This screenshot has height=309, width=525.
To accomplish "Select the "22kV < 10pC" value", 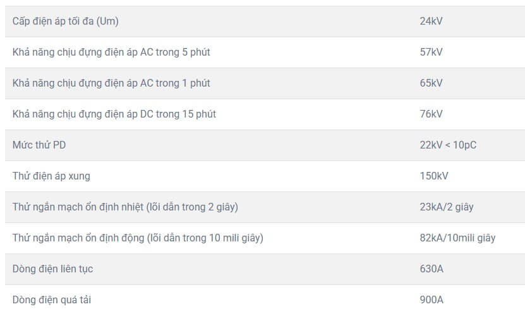I will pyautogui.click(x=448, y=145).
